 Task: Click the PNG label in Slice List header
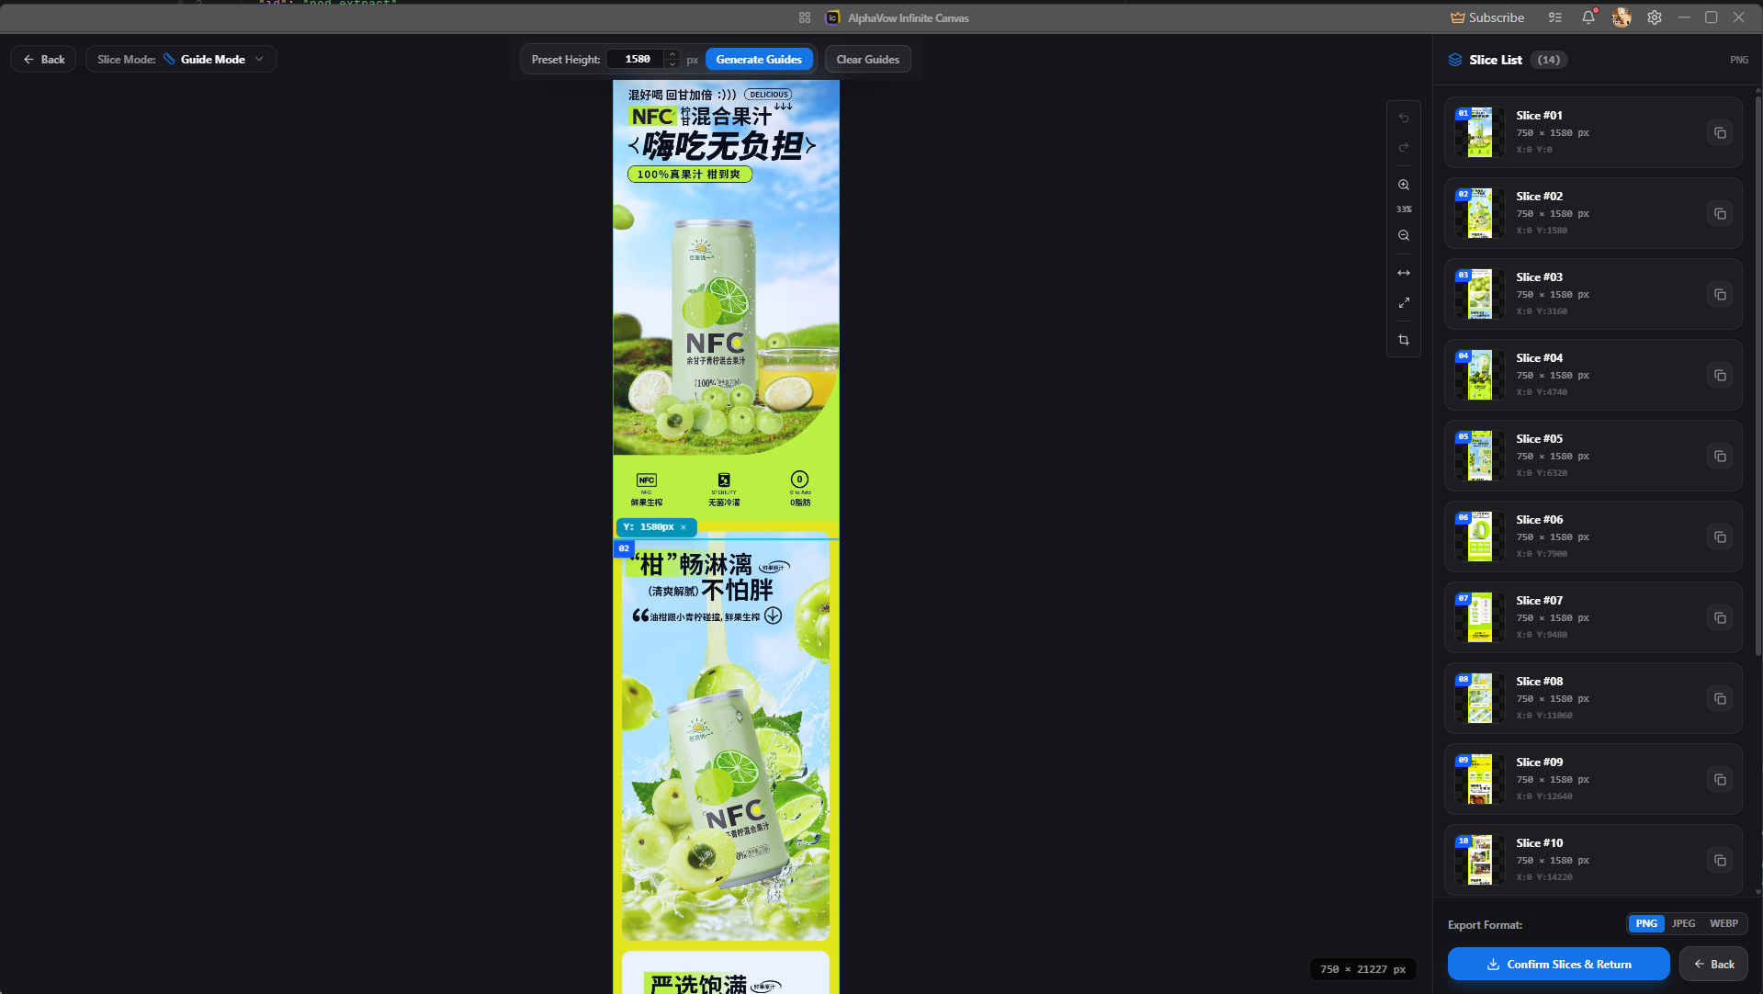coord(1739,60)
